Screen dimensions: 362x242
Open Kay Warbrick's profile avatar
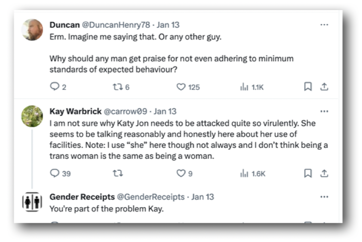pos(32,116)
